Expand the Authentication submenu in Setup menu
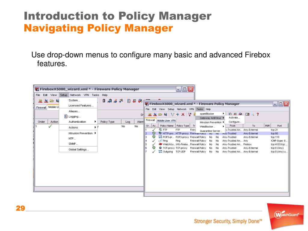This screenshot has height=231, width=308. tap(78, 122)
